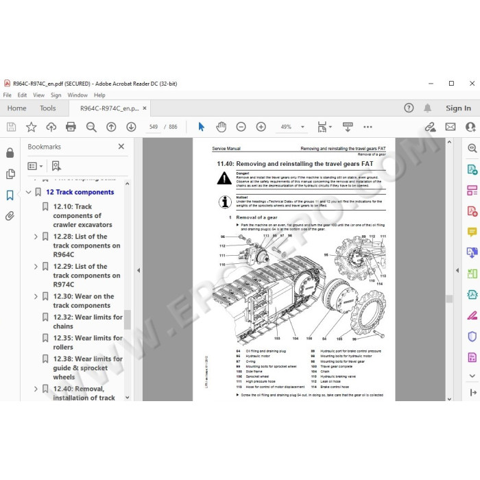This screenshot has height=480, width=480.
Task: Activate the Hand pan tool
Action: coord(221,127)
